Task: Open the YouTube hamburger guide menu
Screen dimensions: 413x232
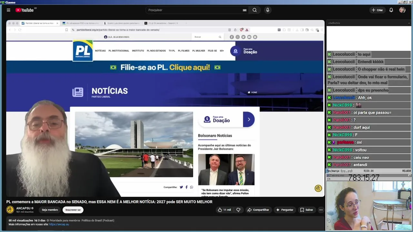Action: (8, 10)
